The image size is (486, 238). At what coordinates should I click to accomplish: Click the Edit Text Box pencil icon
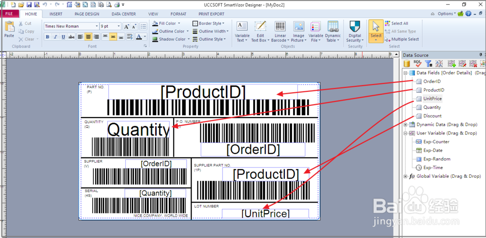260,26
